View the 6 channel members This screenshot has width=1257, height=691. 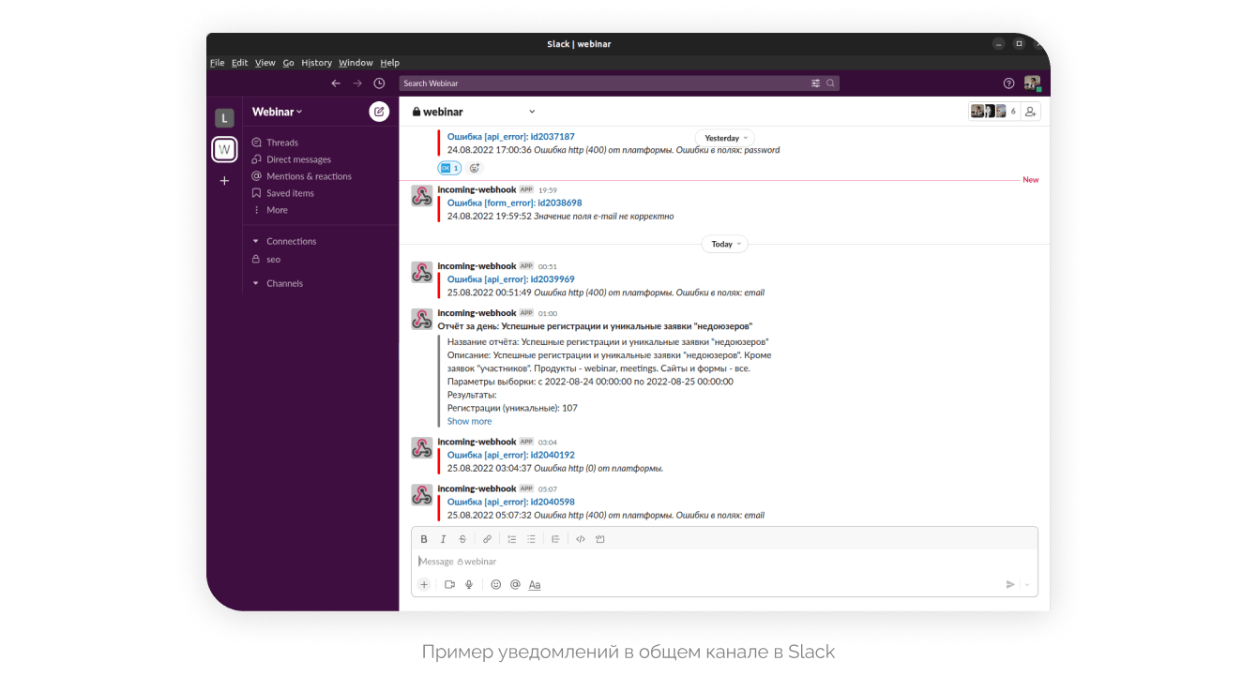pos(994,112)
